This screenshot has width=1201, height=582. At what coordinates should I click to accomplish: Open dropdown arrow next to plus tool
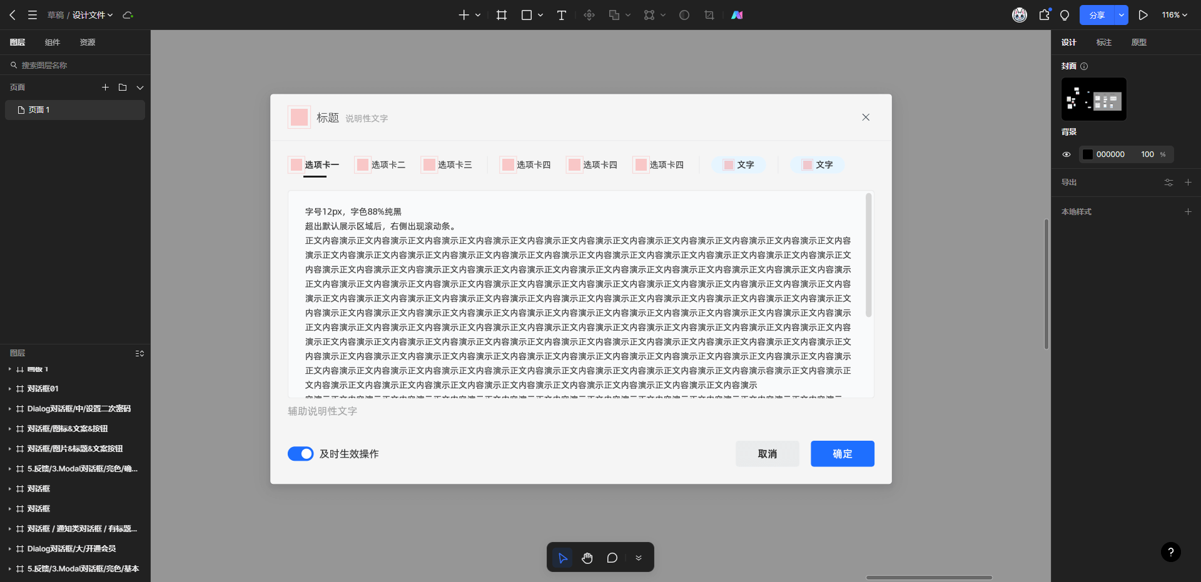(x=478, y=15)
